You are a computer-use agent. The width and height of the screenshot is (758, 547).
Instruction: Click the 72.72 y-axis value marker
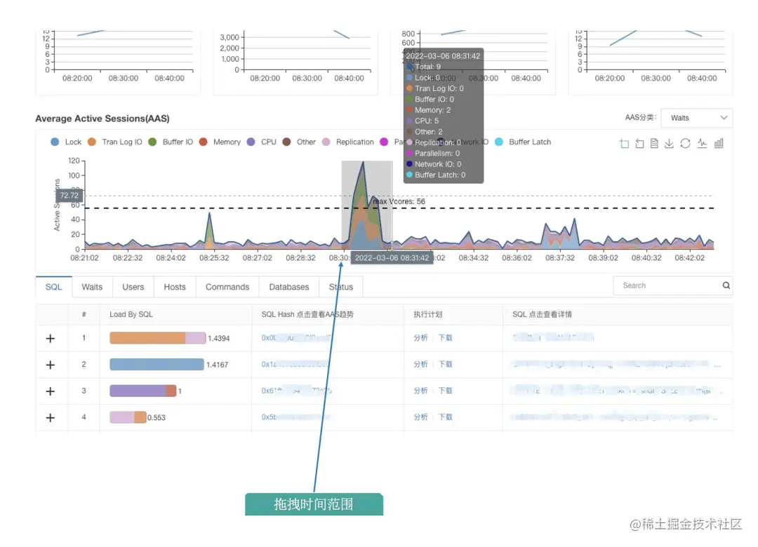[x=69, y=196]
